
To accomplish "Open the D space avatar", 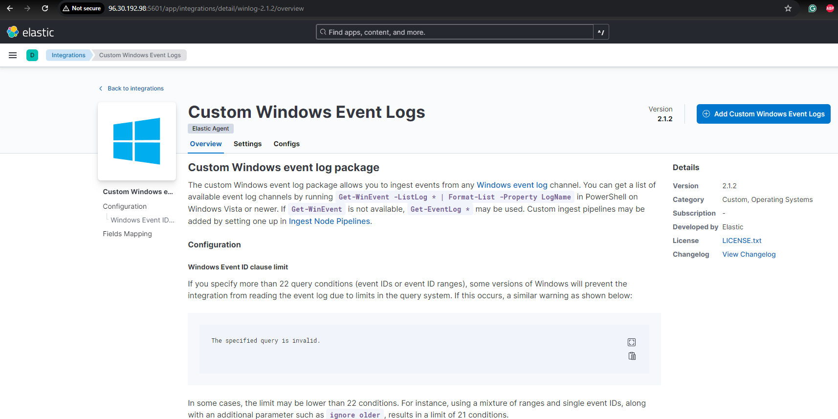I will [32, 55].
